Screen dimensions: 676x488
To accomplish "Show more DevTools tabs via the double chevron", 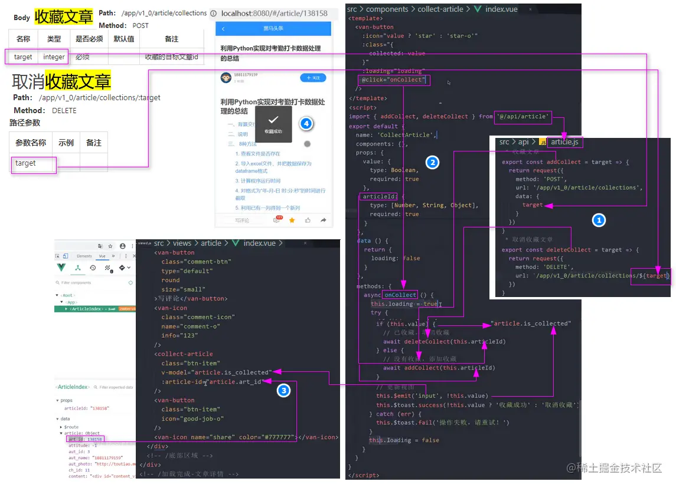I will point(113,256).
